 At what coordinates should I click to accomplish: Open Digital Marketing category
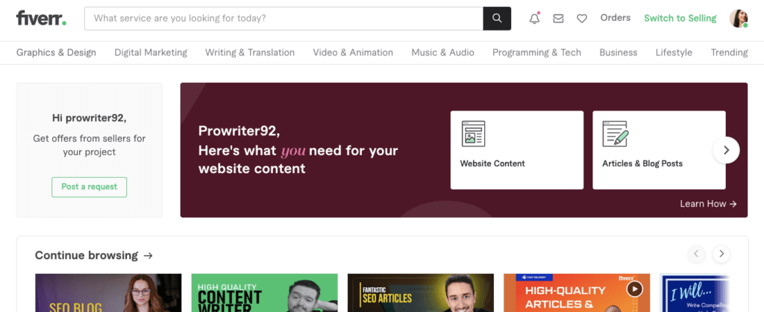[151, 53]
